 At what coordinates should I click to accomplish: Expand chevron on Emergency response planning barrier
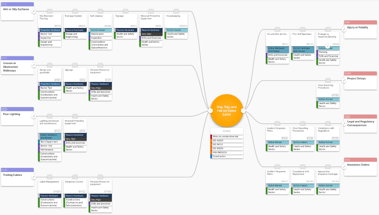[x=327, y=46]
